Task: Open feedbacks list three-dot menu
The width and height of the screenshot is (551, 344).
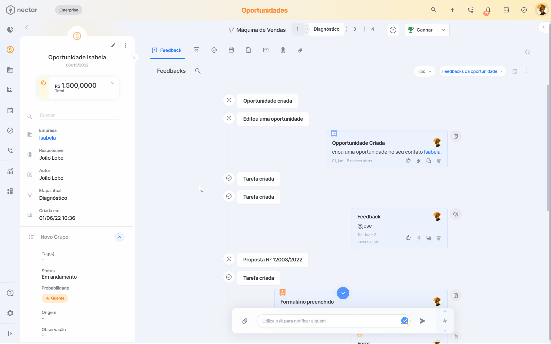Action: point(527,70)
